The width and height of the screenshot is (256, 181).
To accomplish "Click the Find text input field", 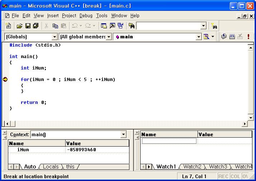I will tap(168, 26).
